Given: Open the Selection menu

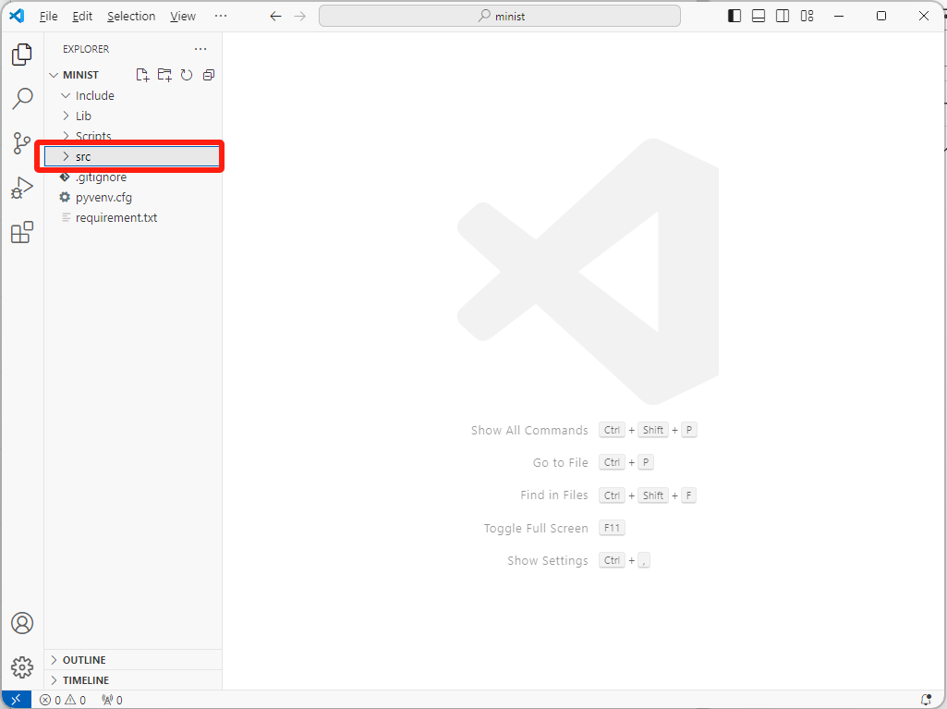Looking at the screenshot, I should click(131, 17).
